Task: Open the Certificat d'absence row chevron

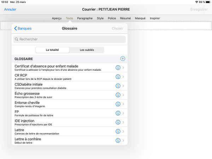Action: [123, 67]
